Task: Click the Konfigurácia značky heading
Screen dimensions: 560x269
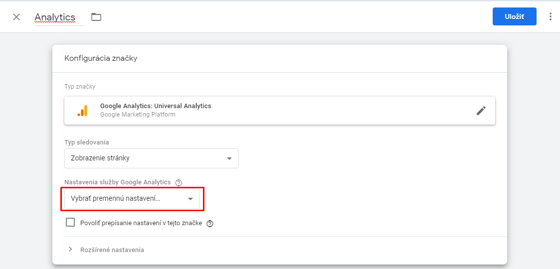Action: [x=101, y=58]
